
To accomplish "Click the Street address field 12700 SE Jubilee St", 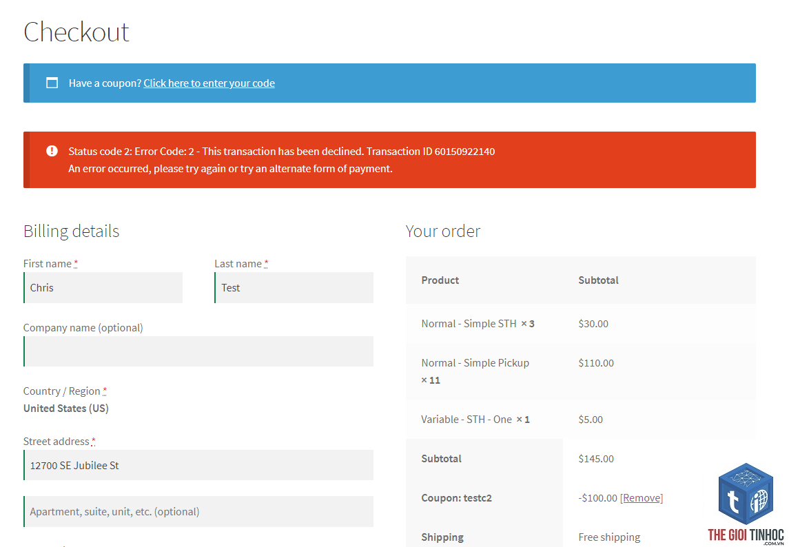I will (x=198, y=465).
